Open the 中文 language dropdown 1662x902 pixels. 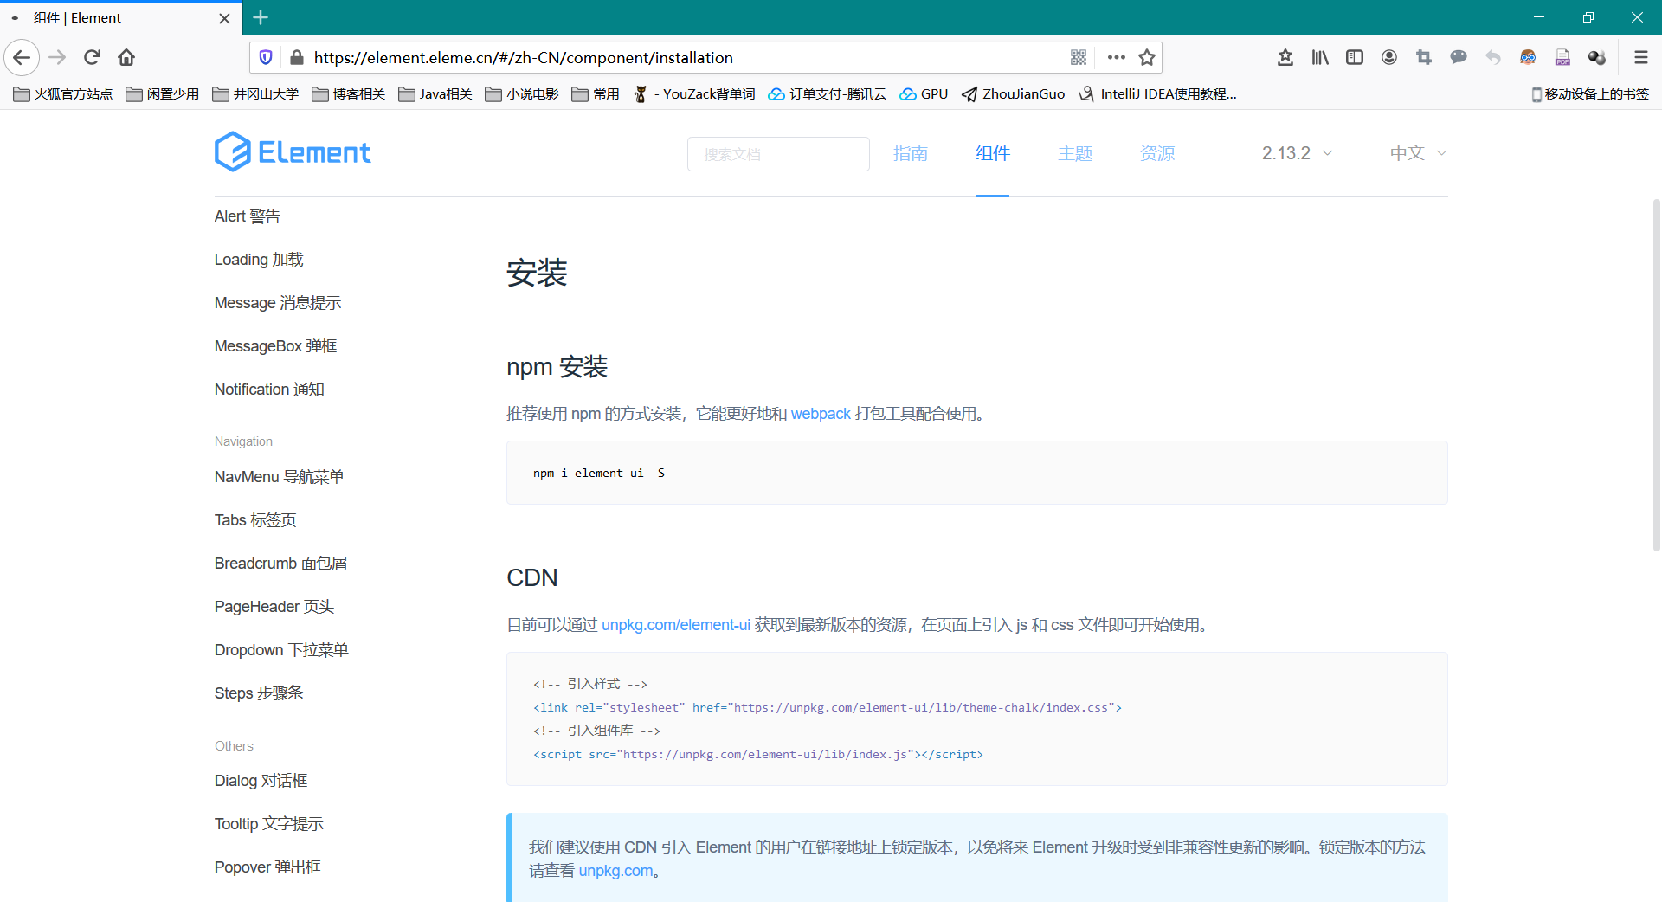[1417, 153]
